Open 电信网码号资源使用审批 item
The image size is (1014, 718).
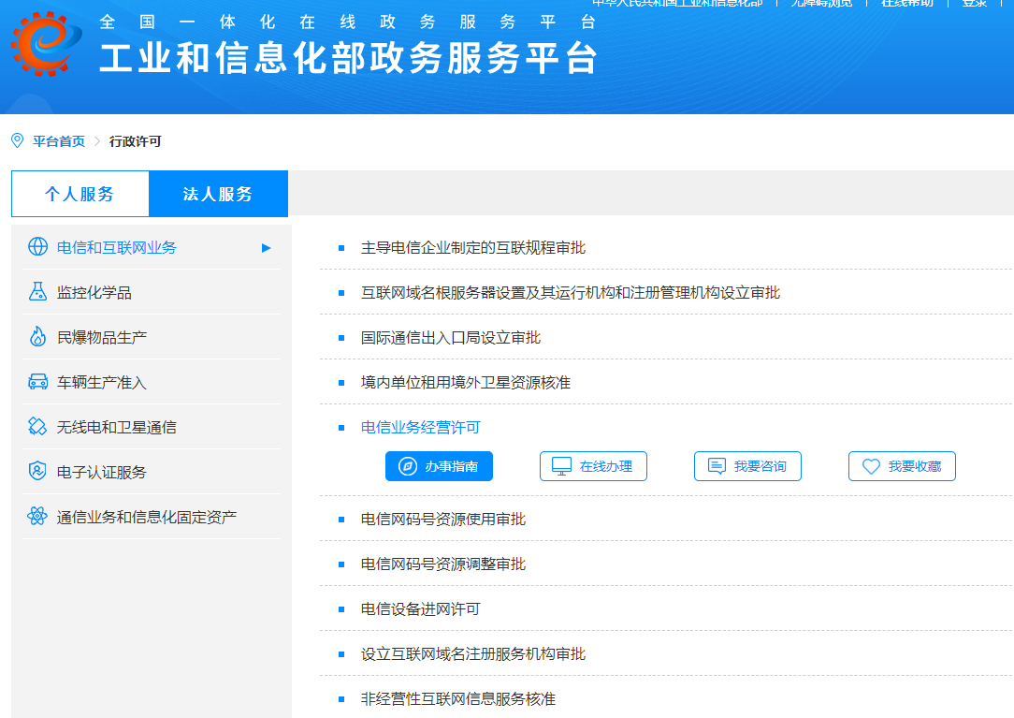pyautogui.click(x=443, y=519)
